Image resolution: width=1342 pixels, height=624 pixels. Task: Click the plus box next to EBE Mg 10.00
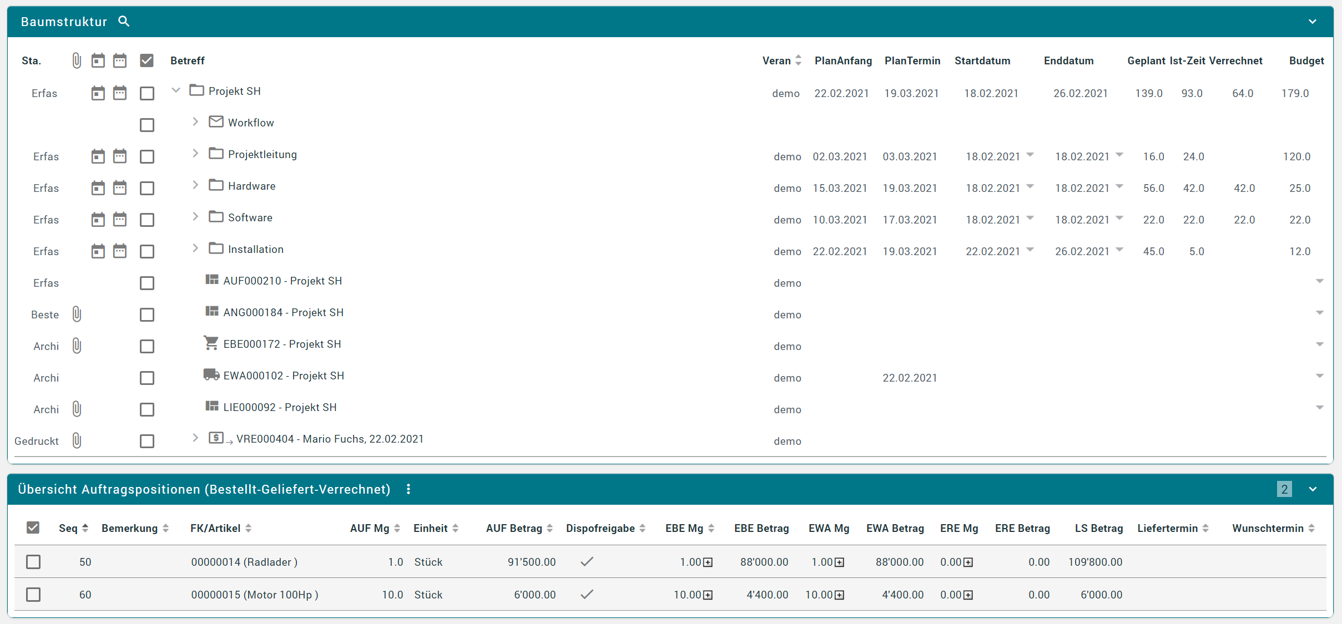[x=708, y=595]
